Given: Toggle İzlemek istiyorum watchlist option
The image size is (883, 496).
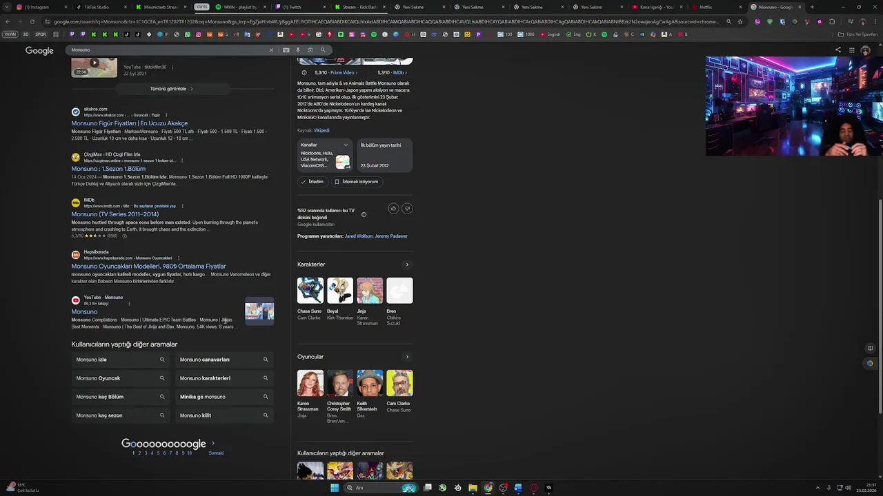Looking at the screenshot, I should [356, 182].
